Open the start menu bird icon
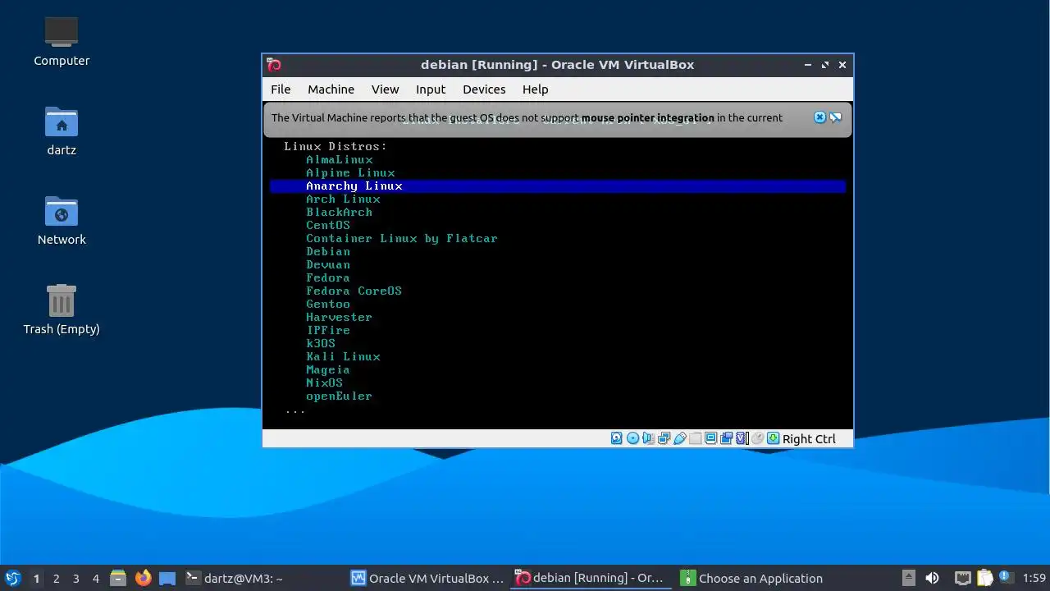The width and height of the screenshot is (1050, 591). [12, 578]
